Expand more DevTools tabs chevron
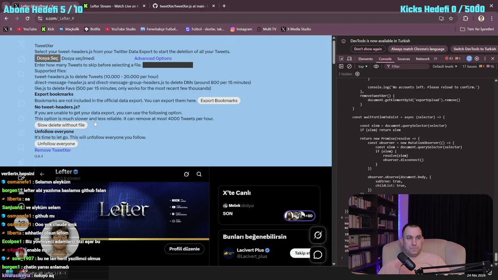 point(435,59)
